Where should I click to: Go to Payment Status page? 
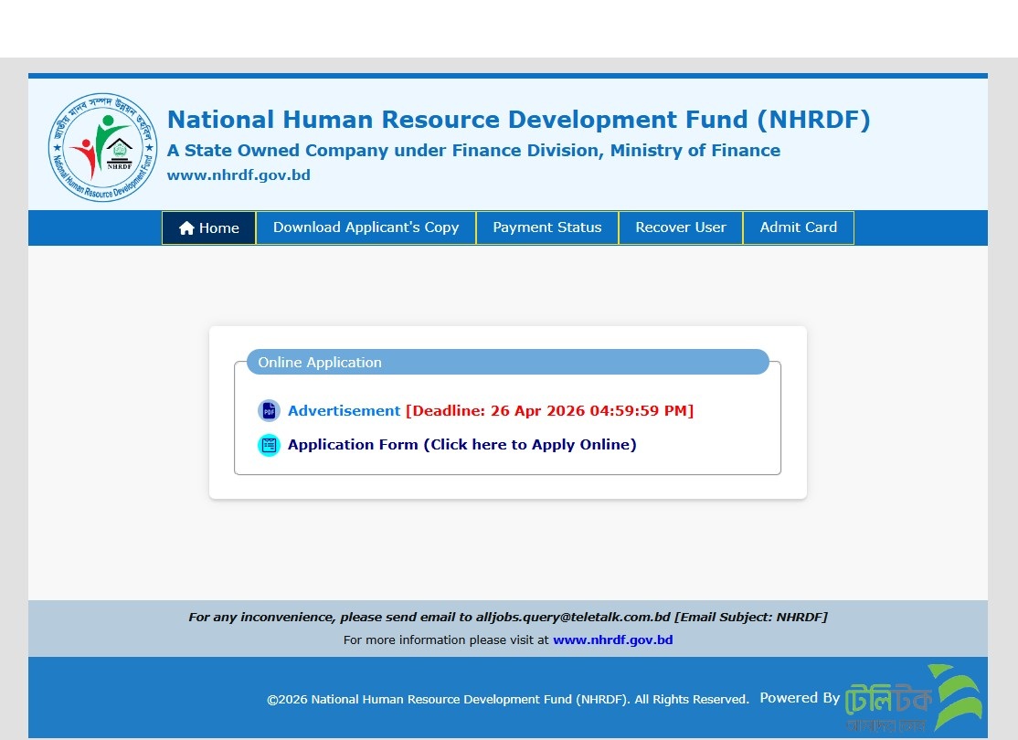pos(546,227)
